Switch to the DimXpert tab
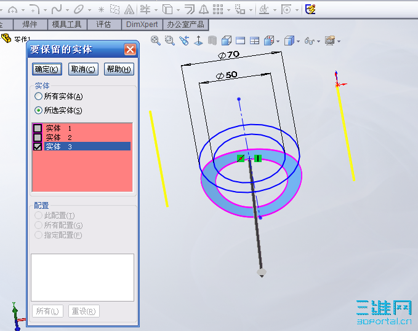 [x=142, y=25]
